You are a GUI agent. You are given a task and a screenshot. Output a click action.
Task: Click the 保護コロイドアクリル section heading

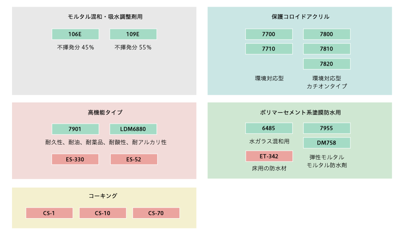pos(300,17)
